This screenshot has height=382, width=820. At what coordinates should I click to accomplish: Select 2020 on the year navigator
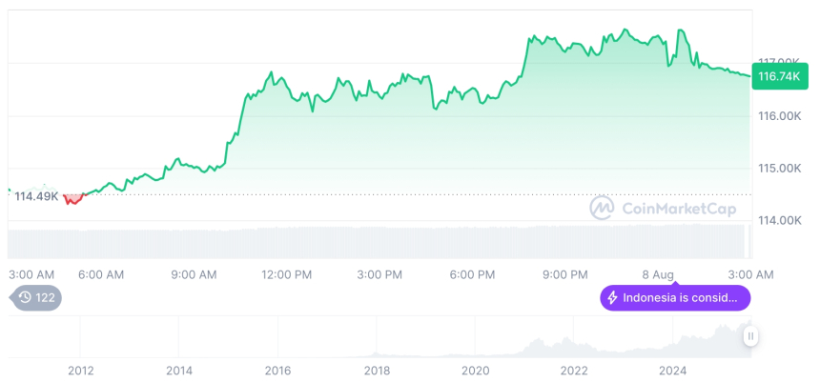475,370
